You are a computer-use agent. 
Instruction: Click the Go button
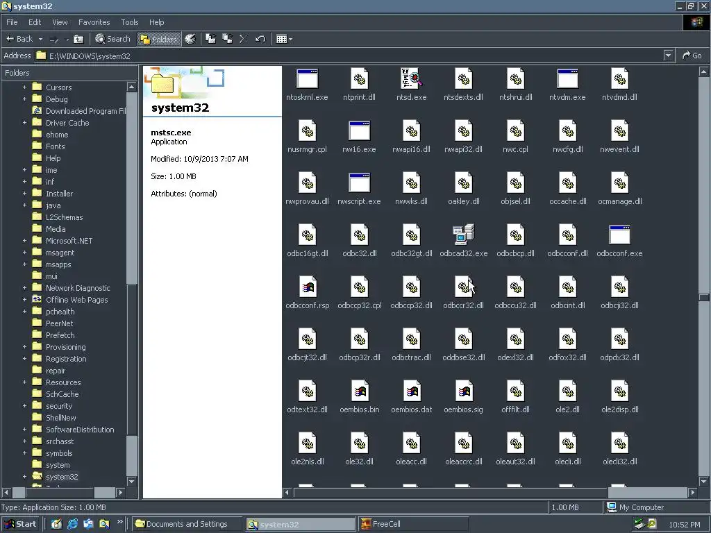coord(692,56)
